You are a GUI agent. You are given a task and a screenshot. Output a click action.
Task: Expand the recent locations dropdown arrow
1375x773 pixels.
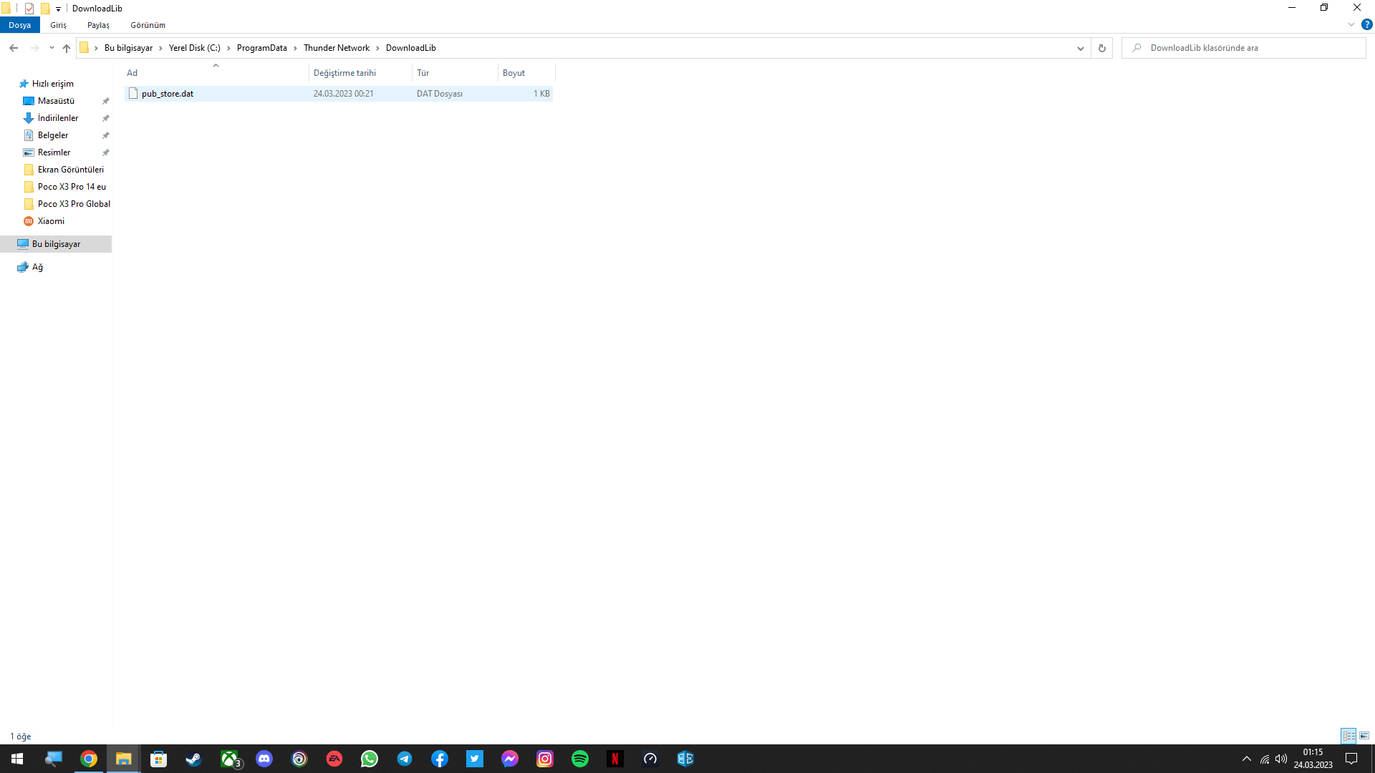point(52,48)
